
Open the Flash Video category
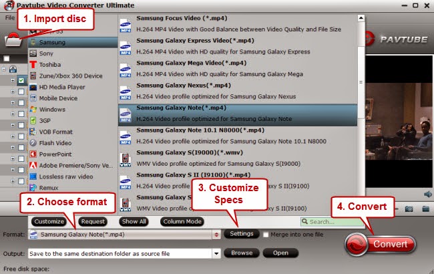tap(73, 143)
